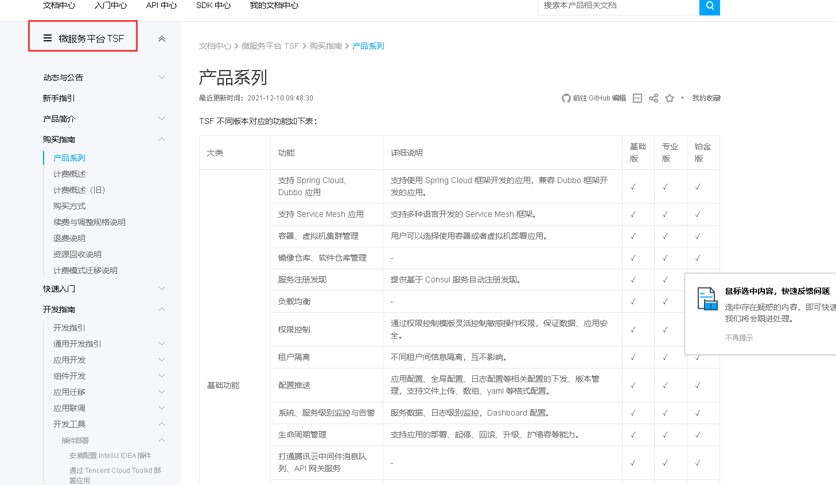The image size is (836, 485).
Task: Select 新手指引 in sidebar
Action: click(59, 98)
